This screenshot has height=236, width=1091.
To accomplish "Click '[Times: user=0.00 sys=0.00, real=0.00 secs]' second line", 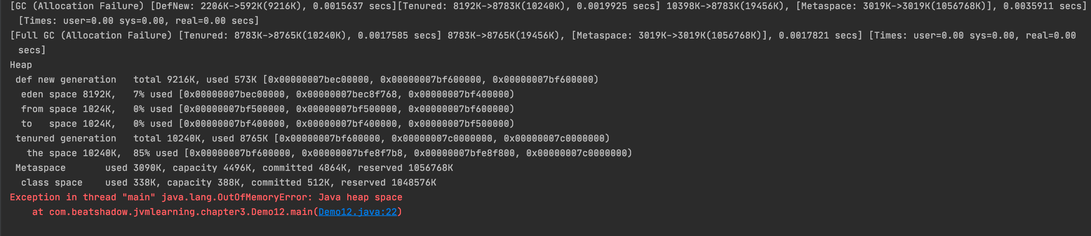I will tap(139, 21).
